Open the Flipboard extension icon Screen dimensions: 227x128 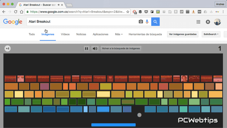point(152,12)
